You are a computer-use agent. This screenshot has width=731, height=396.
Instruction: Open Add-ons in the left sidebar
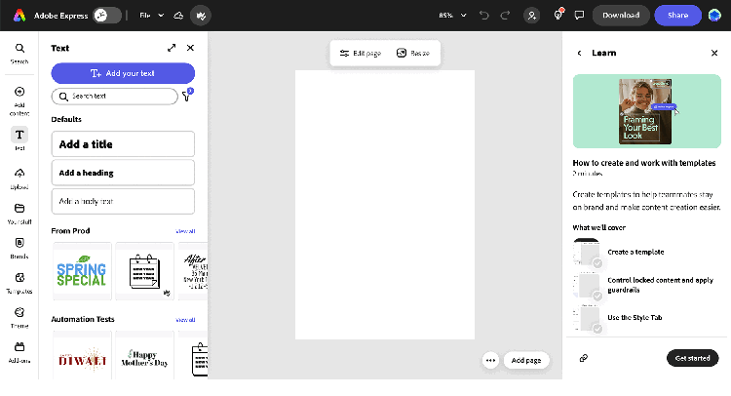(19, 352)
